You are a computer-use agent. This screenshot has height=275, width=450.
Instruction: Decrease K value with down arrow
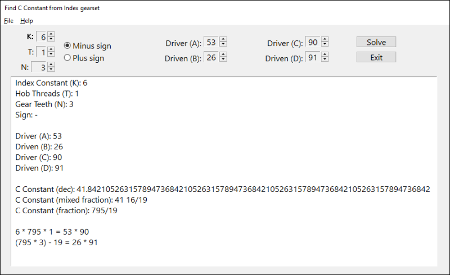tap(51, 39)
